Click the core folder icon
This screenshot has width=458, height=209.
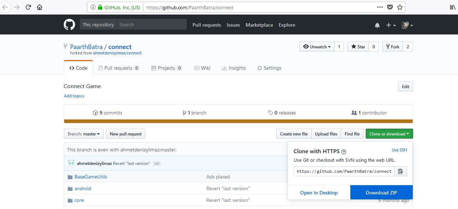pos(70,200)
